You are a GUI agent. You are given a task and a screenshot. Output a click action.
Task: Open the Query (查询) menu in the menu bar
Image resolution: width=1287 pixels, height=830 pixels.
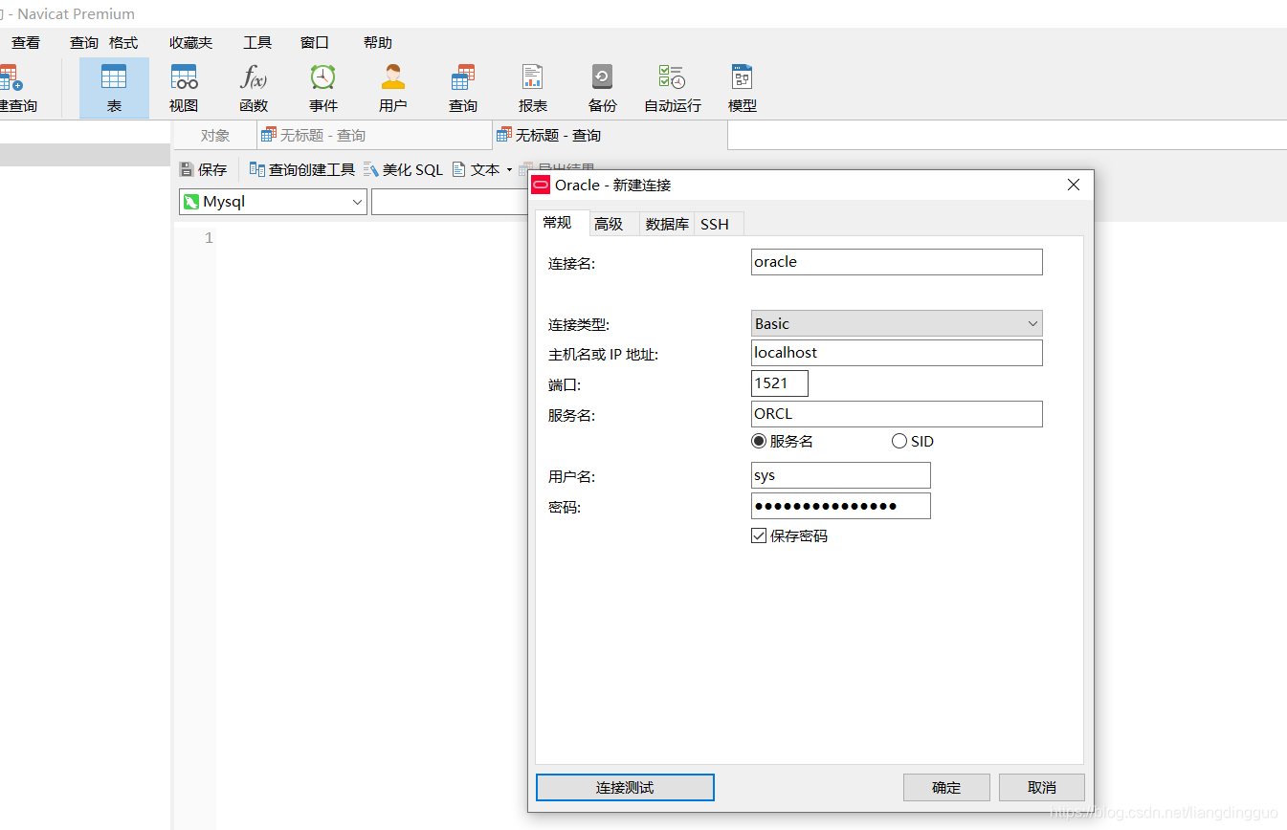[84, 42]
